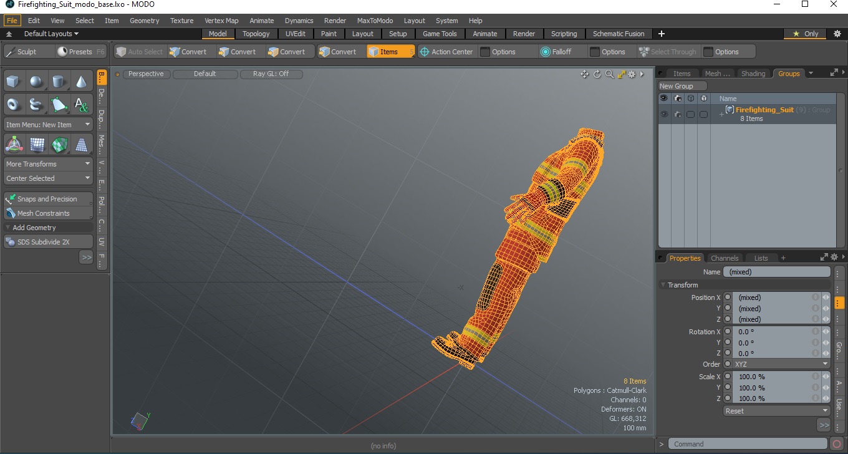Click the Name field showing (mixed)

point(776,272)
